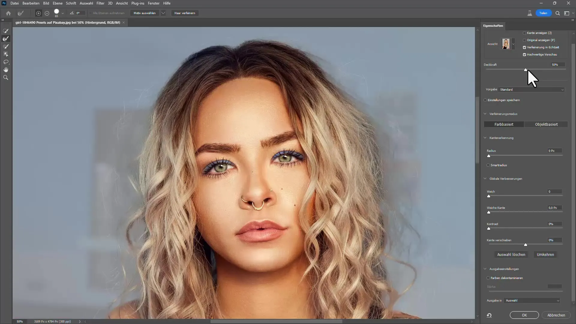Click the current tool preset brush icon
Viewport: 576px width, 324px height.
[20, 13]
